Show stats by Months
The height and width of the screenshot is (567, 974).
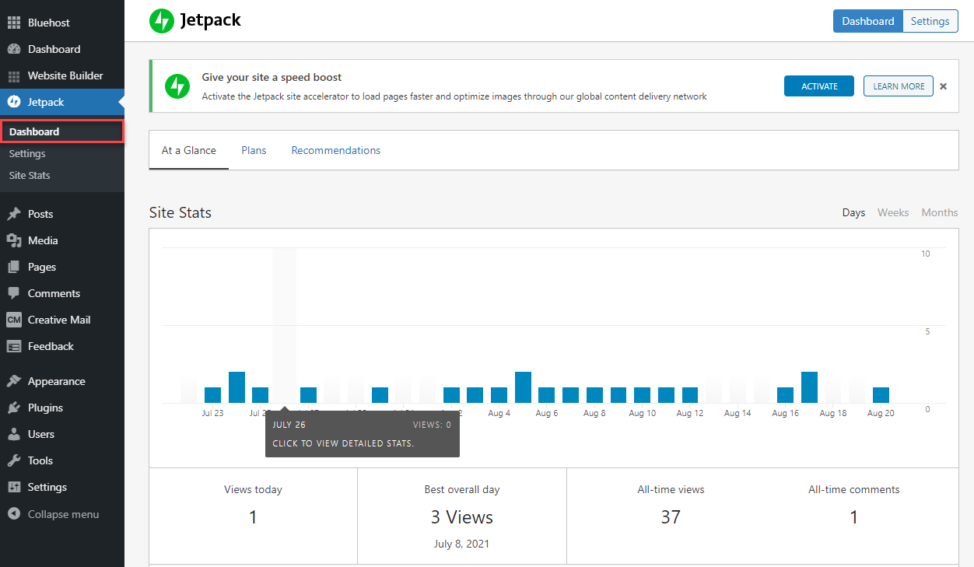[x=940, y=212]
